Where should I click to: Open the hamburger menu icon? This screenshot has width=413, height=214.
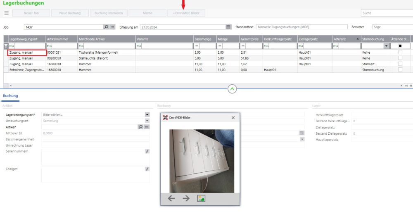coord(6,13)
